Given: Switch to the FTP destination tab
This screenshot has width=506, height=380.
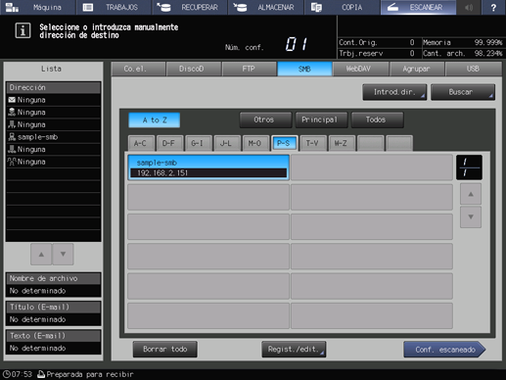Looking at the screenshot, I should tap(249, 69).
